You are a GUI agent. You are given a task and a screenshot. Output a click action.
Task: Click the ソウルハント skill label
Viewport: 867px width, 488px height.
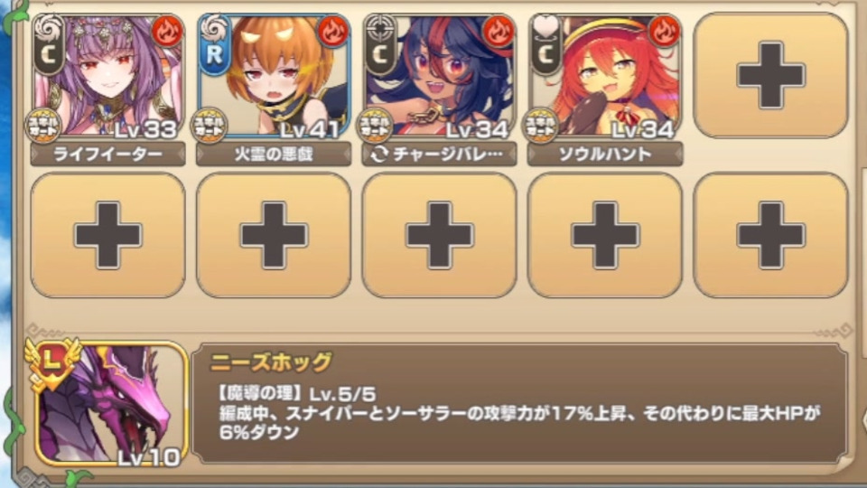coord(605,155)
